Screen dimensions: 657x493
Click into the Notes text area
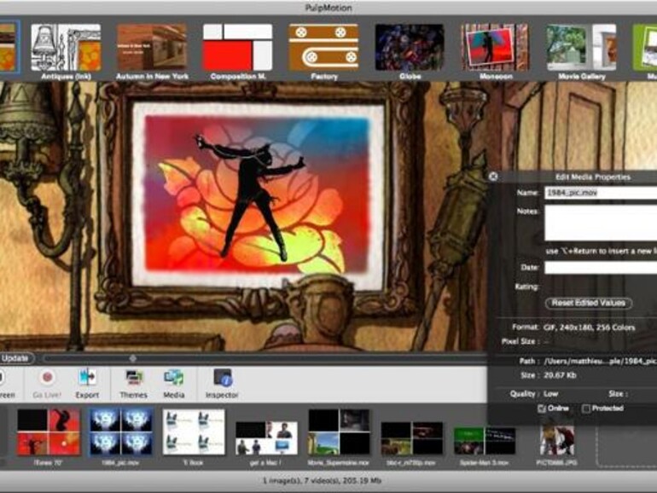[601, 223]
